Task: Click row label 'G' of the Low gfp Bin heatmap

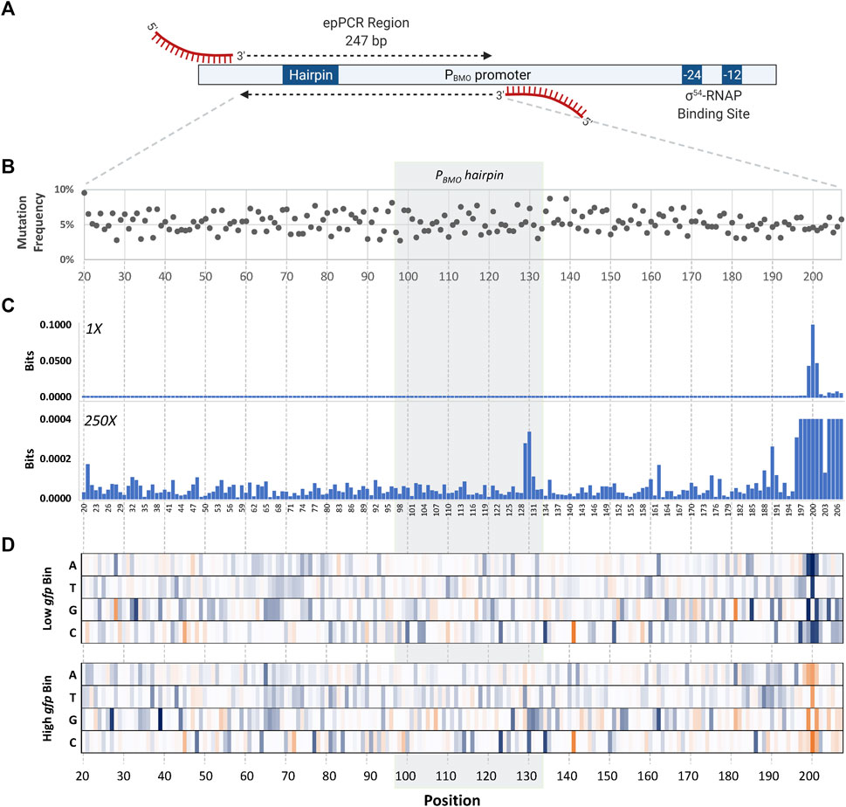Action: [72, 610]
